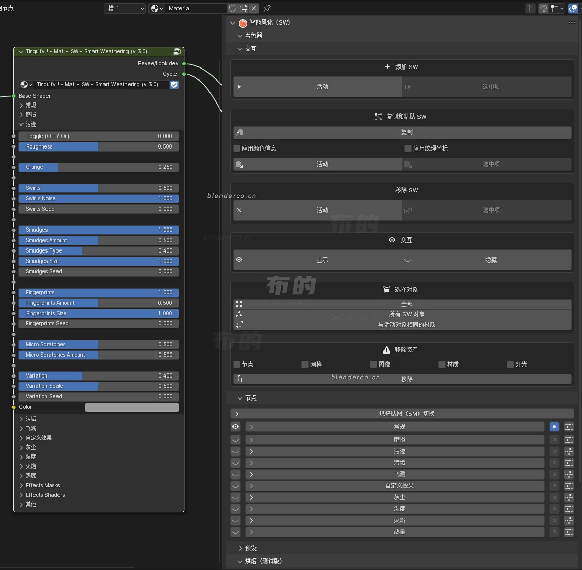Screen dimensions: 582x570
Task: Click the parent node tree arrow icon
Action: (530, 8)
